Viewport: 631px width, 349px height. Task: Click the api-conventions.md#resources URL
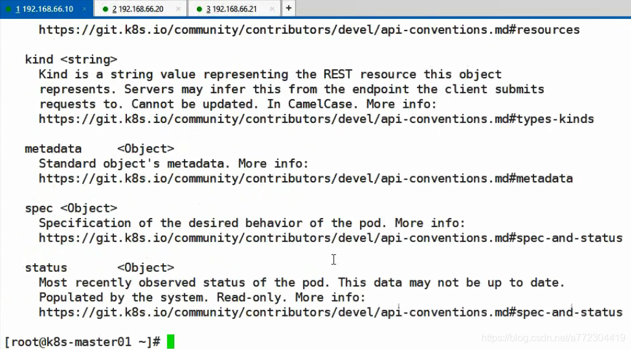pyautogui.click(x=309, y=30)
